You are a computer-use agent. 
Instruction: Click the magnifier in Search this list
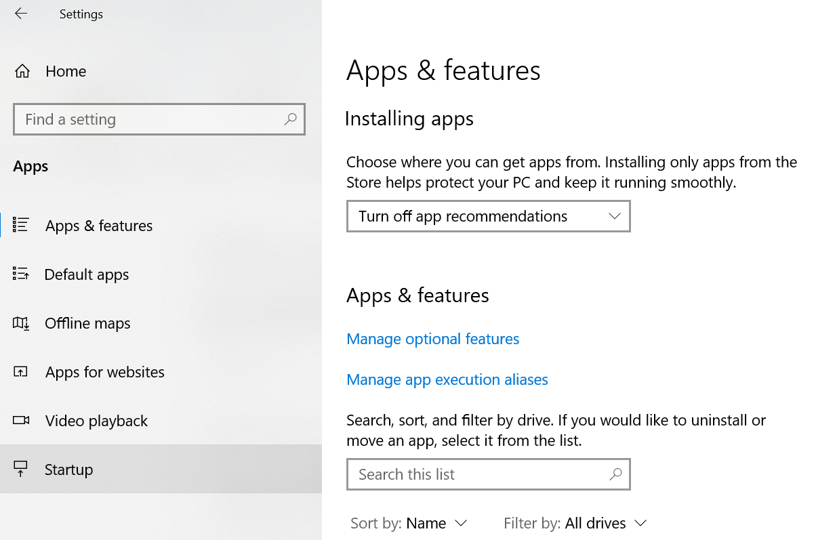(x=615, y=474)
